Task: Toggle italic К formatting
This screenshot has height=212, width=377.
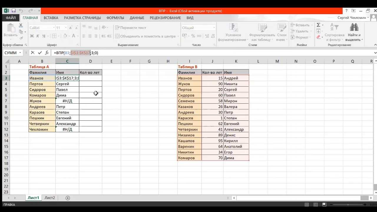Action: pos(38,36)
